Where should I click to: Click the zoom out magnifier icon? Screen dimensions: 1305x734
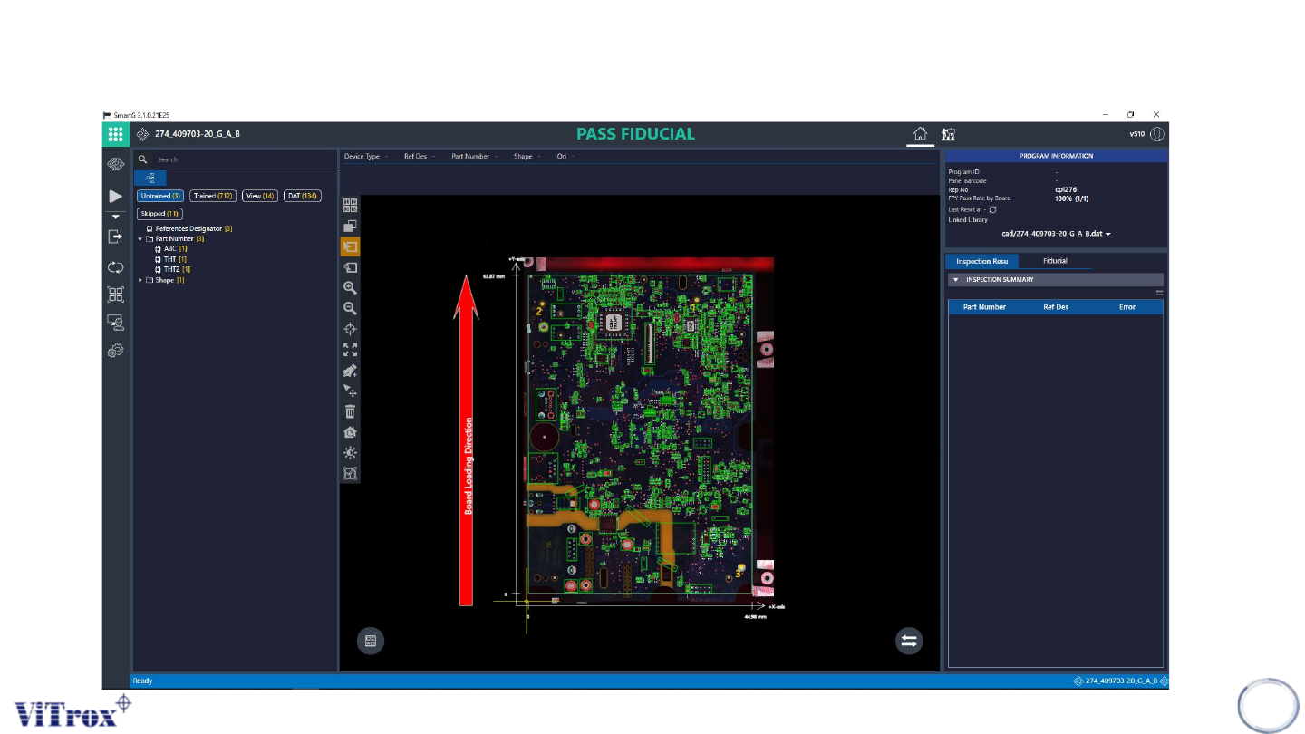pyautogui.click(x=350, y=309)
